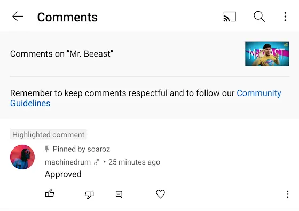Open the Mr. Beeast video thumbnail

(267, 54)
